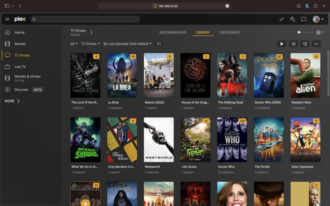This screenshot has width=330, height=206.
Task: Click the Movies film icon in sidebar
Action: click(x=7, y=44)
